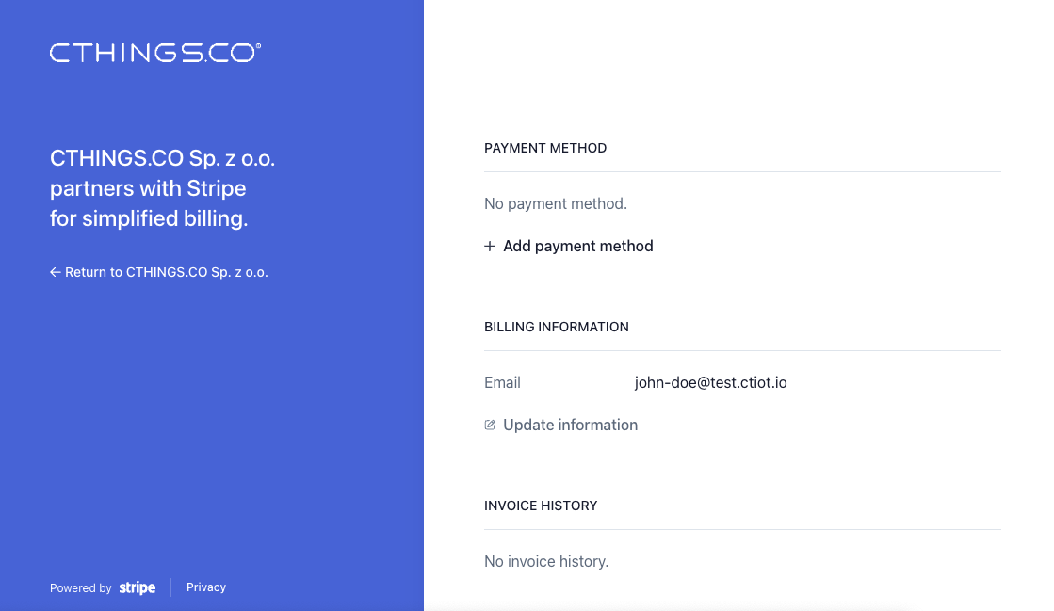Click the "No invoice history." message
This screenshot has width=1054, height=611.
coord(546,561)
